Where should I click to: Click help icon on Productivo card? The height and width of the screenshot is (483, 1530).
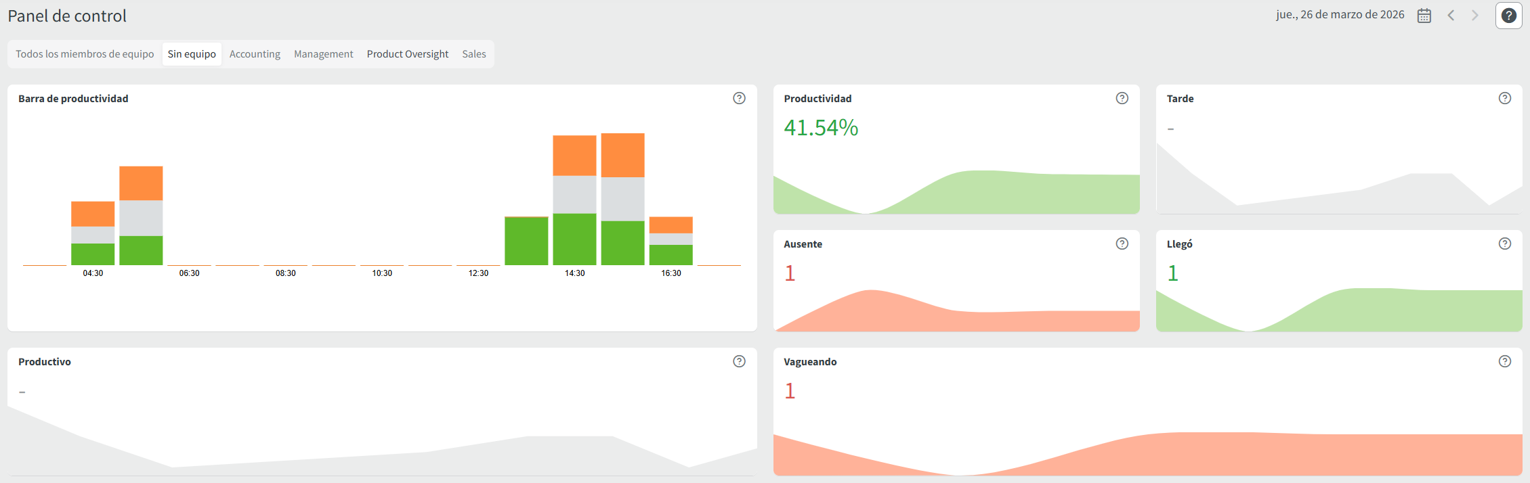[739, 361]
